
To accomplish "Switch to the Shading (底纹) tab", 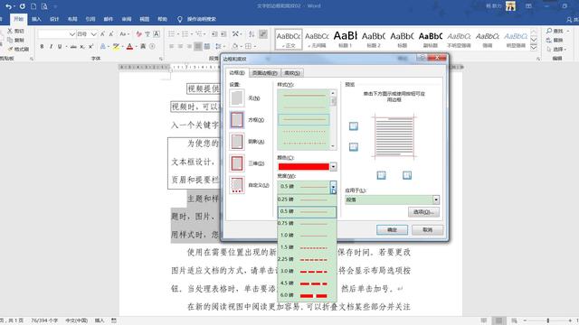I will pos(292,73).
